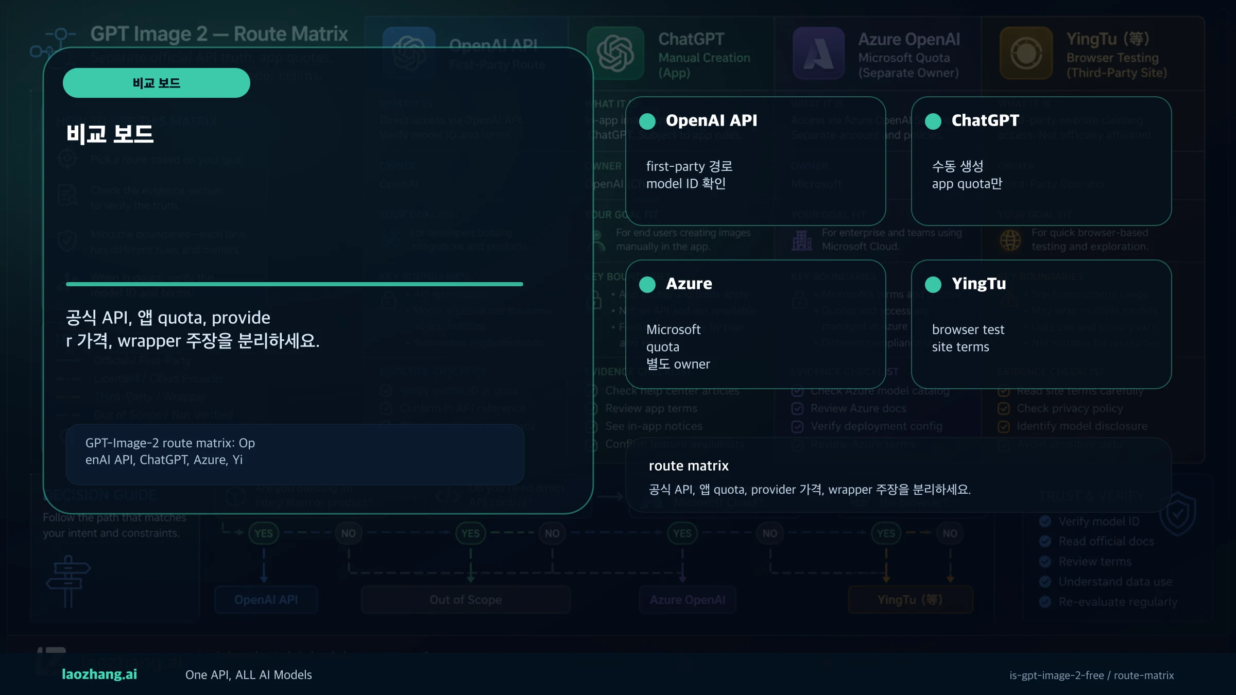
Task: Toggle the Review Azure docs checkbox
Action: coord(797,409)
